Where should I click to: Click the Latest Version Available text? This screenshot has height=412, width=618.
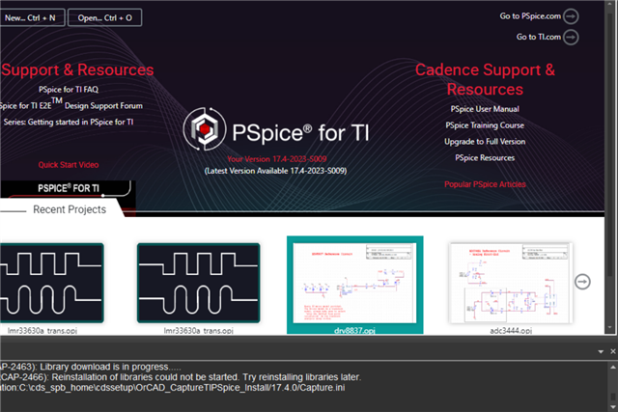point(275,171)
